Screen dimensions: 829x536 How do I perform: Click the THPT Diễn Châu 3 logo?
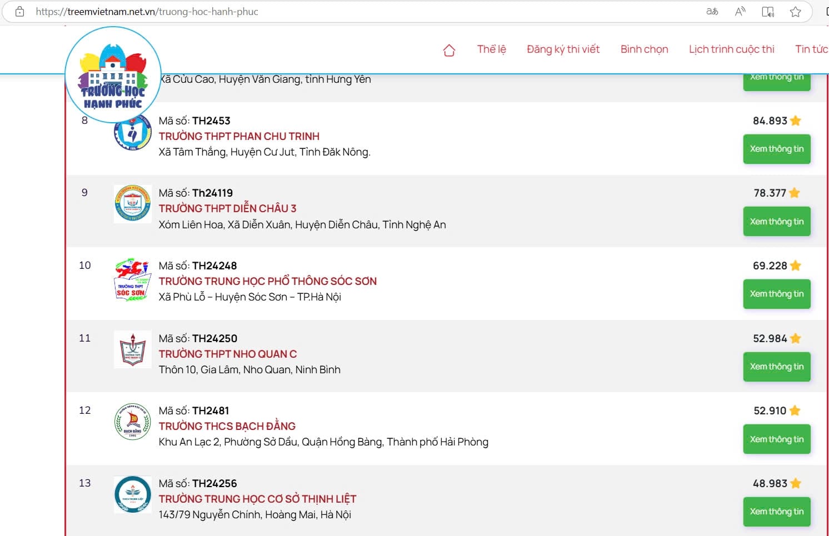tap(132, 204)
